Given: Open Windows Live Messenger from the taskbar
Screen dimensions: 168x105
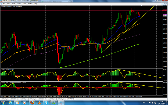Looking at the screenshot, I should (53, 103).
